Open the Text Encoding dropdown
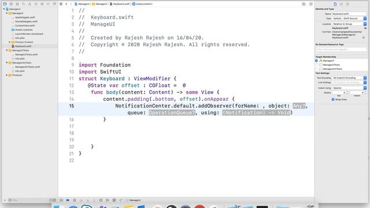Viewport: 370px width, 208px height. tap(349, 78)
